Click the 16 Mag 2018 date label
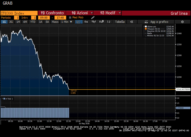Image resolution: width=191 pixels, height=137 pixels. pyautogui.click(x=84, y=124)
